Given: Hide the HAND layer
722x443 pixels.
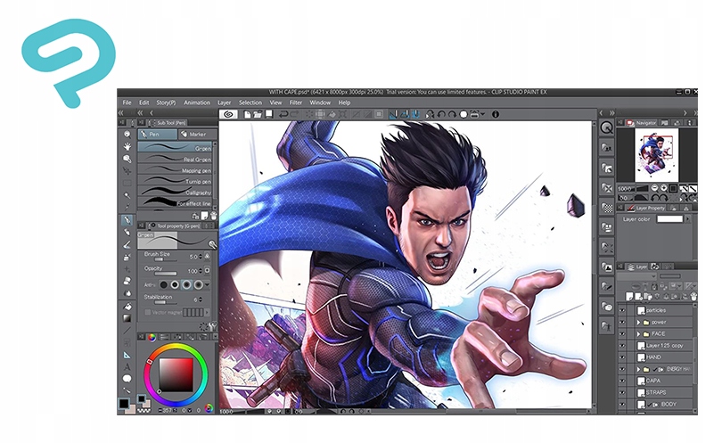Looking at the screenshot, I should 622,357.
